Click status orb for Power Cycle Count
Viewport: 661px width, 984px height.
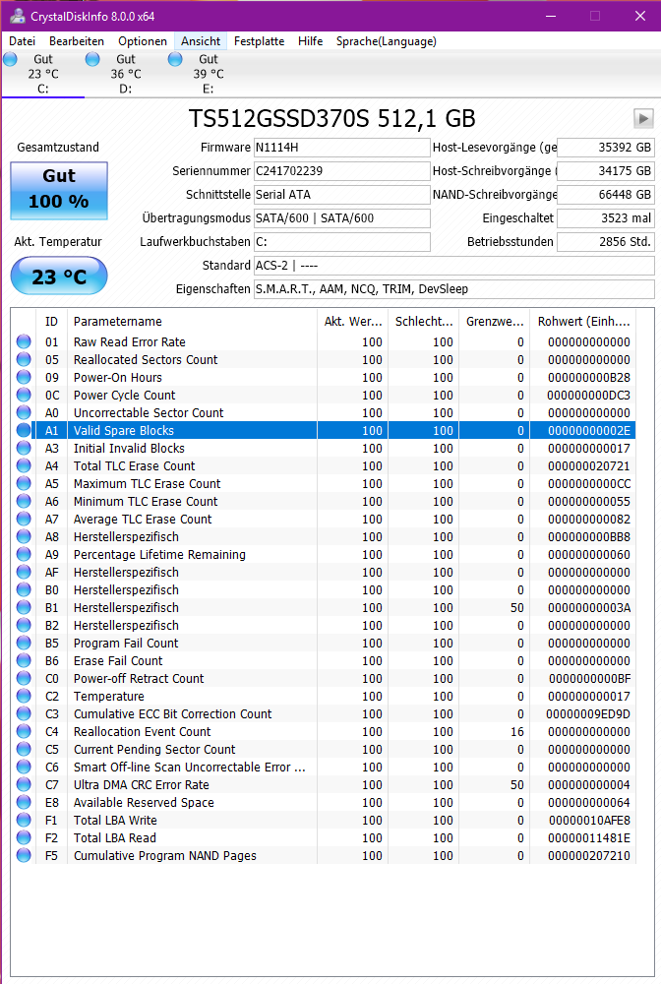(24, 395)
